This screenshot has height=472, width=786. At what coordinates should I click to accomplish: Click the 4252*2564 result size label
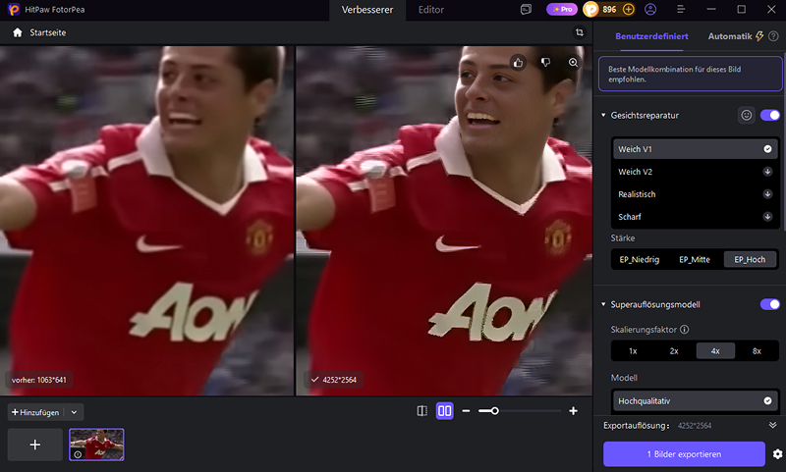334,380
